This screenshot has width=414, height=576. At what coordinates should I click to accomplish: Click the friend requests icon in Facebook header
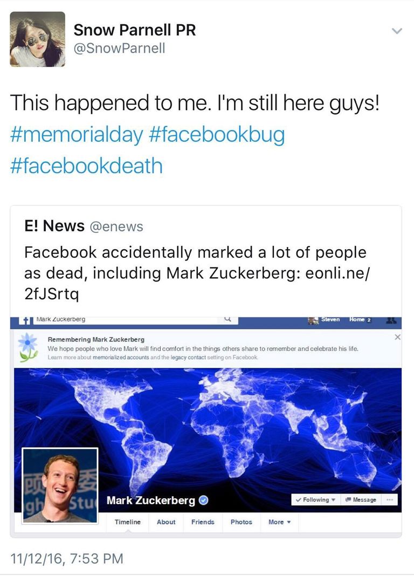(392, 320)
